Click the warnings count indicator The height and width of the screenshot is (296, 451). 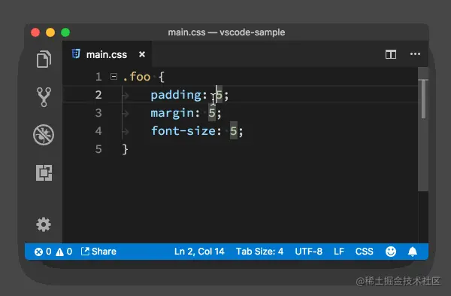click(64, 252)
